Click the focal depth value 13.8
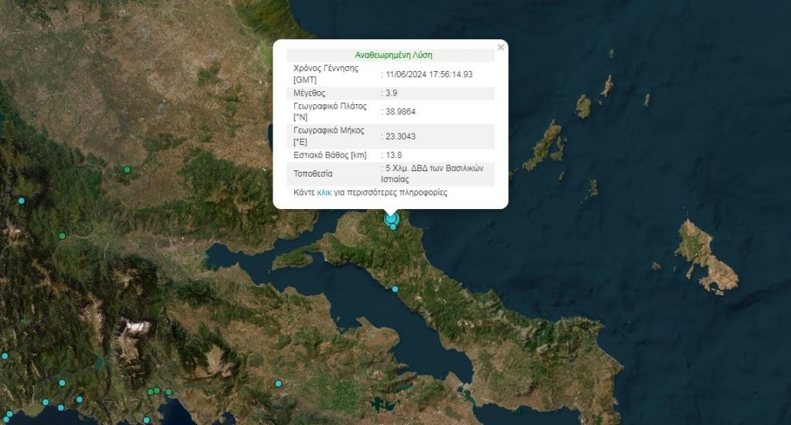This screenshot has width=791, height=425. [x=394, y=155]
